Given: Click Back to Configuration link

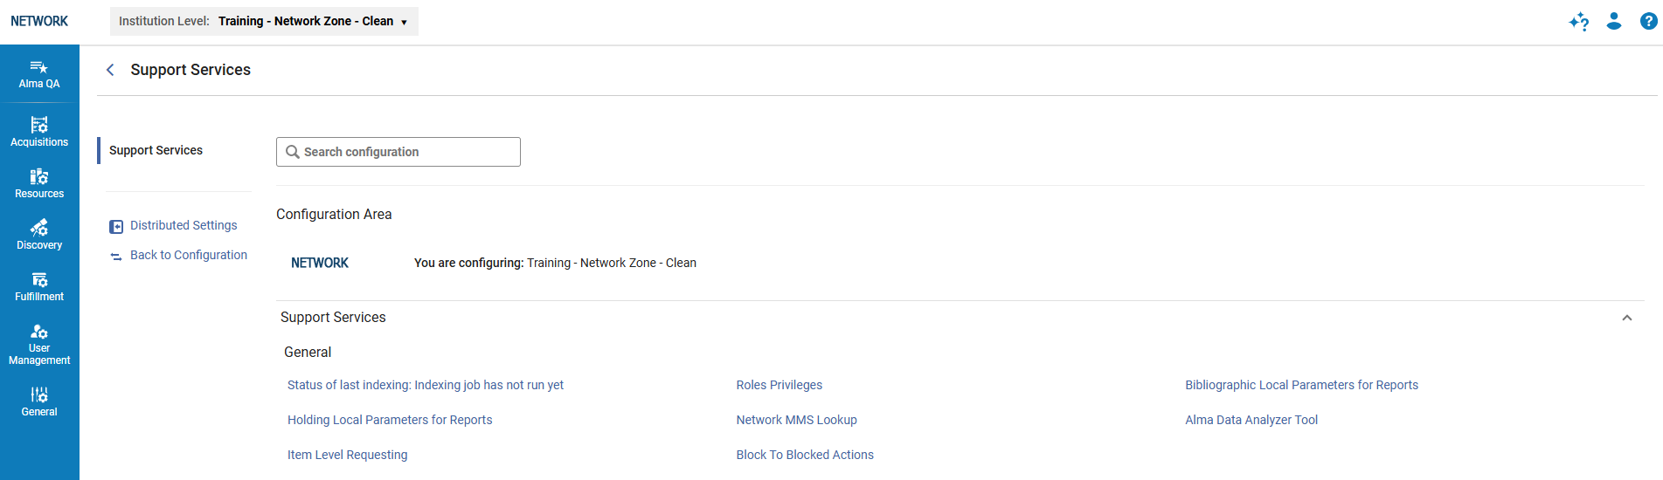Looking at the screenshot, I should click(x=189, y=255).
